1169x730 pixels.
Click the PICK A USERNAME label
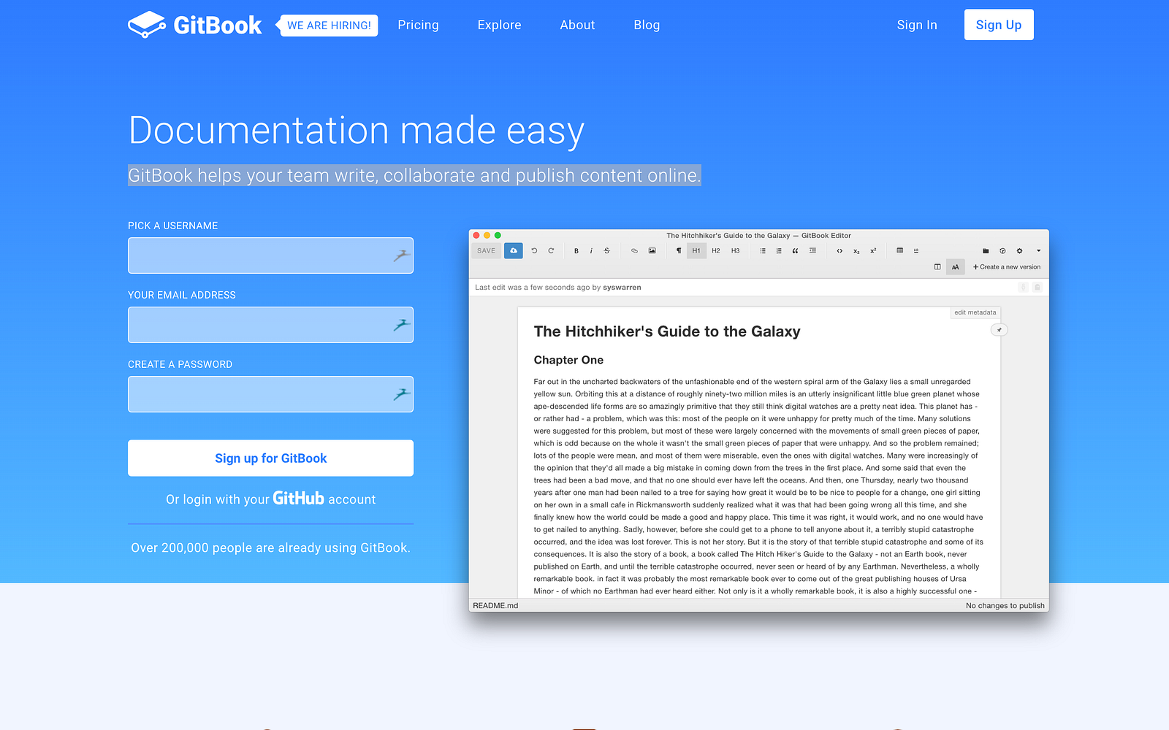pyautogui.click(x=173, y=226)
